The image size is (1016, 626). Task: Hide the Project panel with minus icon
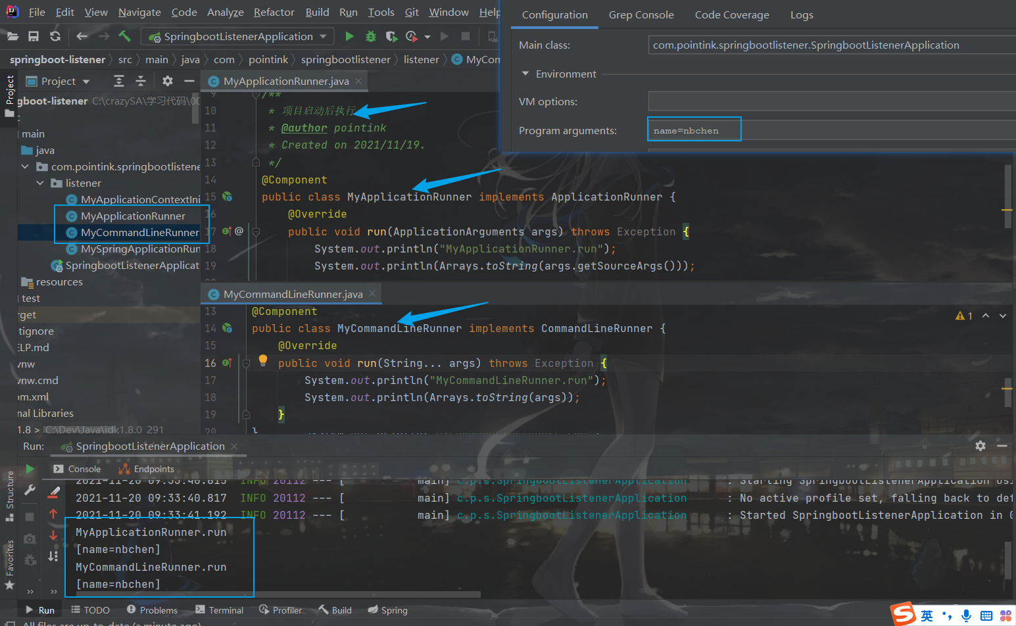189,81
